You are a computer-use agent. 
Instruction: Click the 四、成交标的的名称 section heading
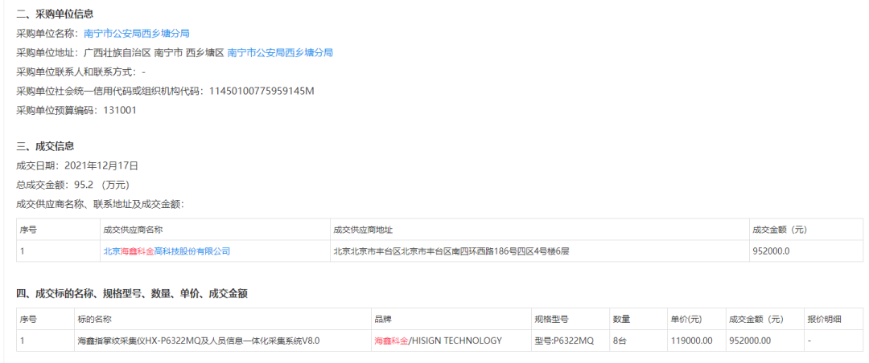(132, 294)
